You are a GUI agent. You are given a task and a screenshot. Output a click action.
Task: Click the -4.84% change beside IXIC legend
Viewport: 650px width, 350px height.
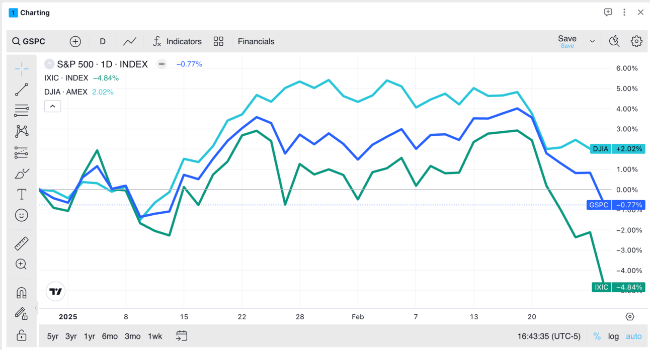[106, 78]
